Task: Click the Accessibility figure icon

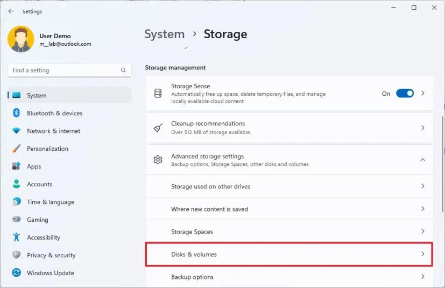Action: point(16,237)
